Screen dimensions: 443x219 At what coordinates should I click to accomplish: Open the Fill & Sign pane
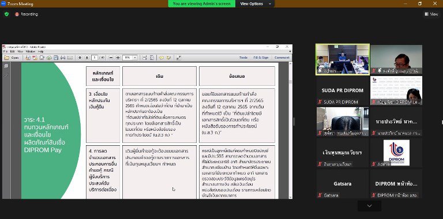[x=261, y=58]
